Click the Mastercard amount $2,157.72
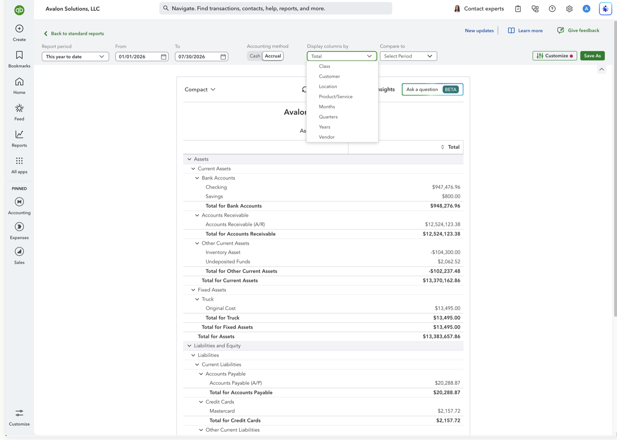The height and width of the screenshot is (440, 617). (x=449, y=411)
